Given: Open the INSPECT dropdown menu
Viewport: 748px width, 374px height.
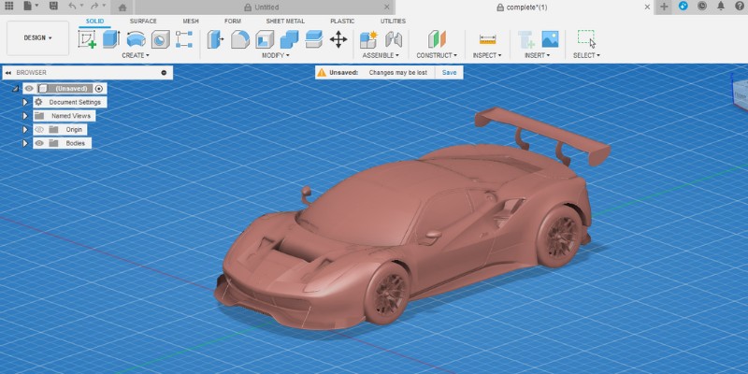Looking at the screenshot, I should point(487,55).
